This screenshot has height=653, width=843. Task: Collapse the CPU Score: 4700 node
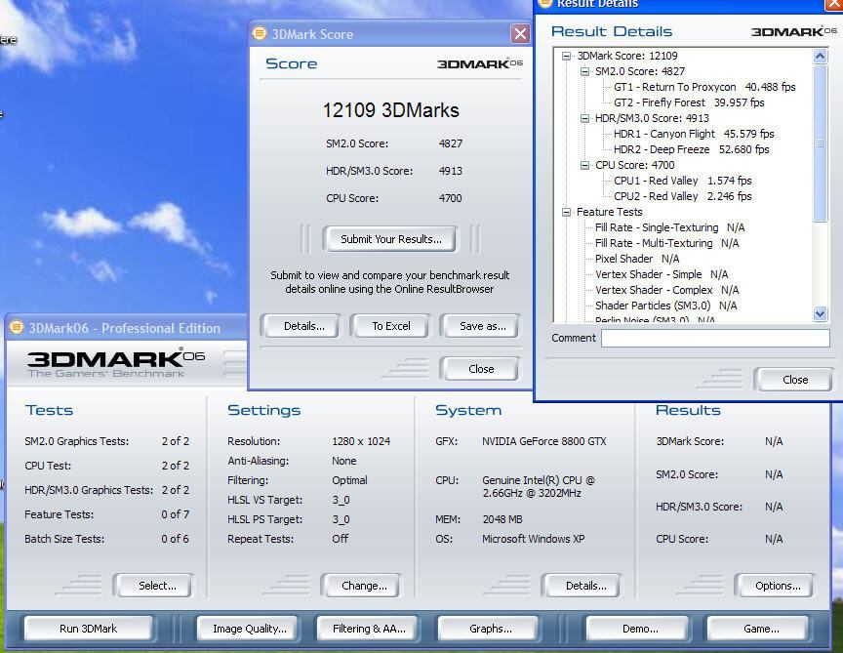[x=585, y=165]
